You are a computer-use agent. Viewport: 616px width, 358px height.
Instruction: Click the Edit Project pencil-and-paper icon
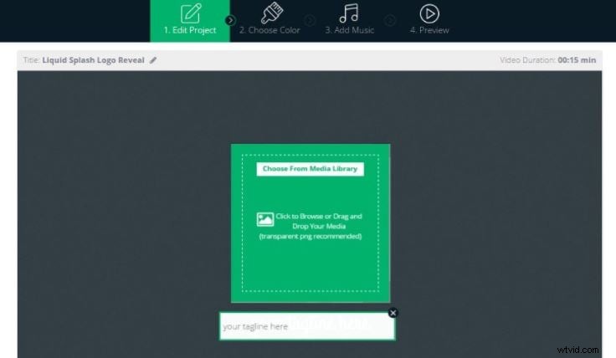click(191, 13)
